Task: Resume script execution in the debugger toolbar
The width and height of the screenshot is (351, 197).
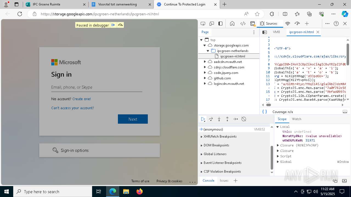Action: [203, 119]
